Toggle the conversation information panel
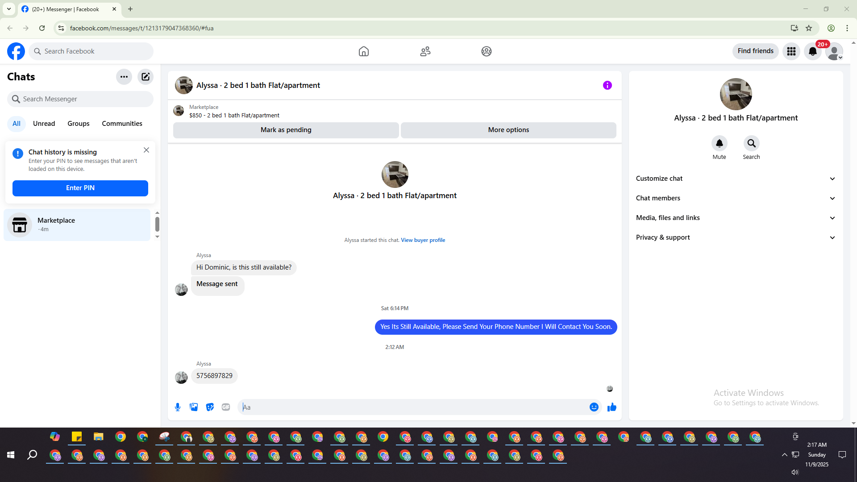The width and height of the screenshot is (857, 482). [x=607, y=85]
